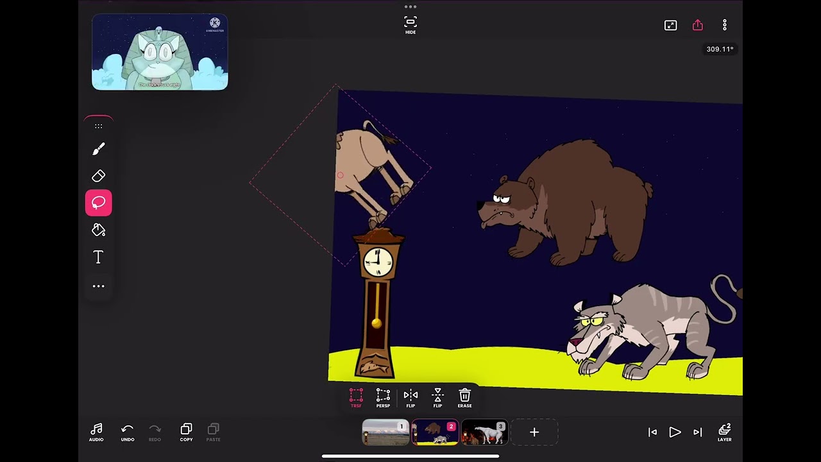Toggle fullscreen canvas view

pos(670,25)
